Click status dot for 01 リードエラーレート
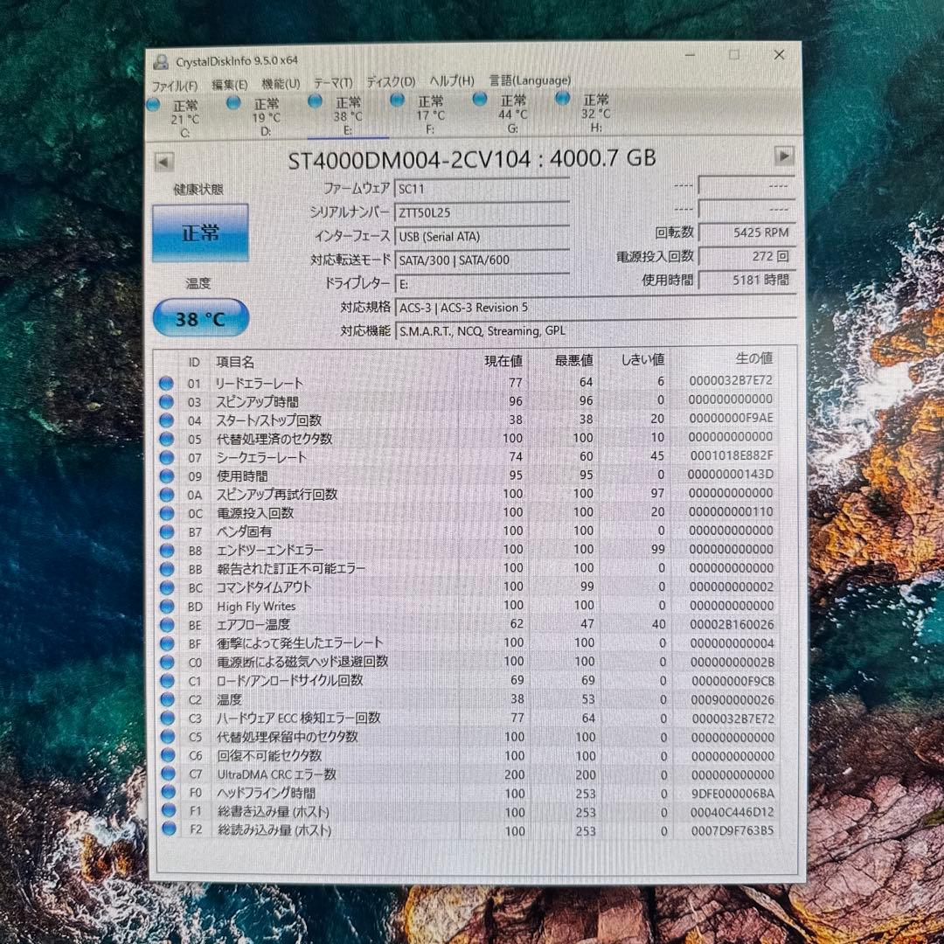944x944 pixels. coord(167,384)
